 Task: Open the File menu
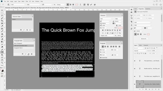5,2
